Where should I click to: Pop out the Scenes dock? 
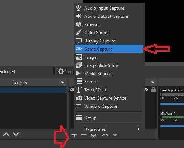[63, 83]
